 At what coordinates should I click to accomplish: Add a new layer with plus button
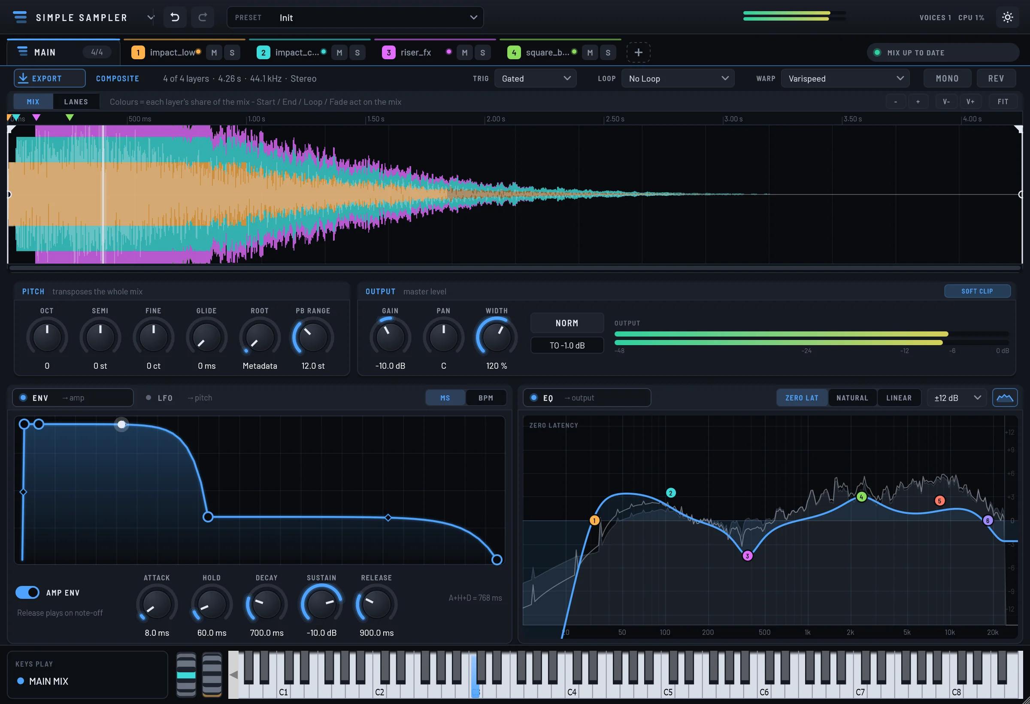tap(638, 52)
